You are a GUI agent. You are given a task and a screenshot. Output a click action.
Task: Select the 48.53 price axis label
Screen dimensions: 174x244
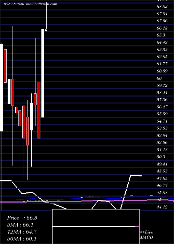pyautogui.click(x=162, y=171)
